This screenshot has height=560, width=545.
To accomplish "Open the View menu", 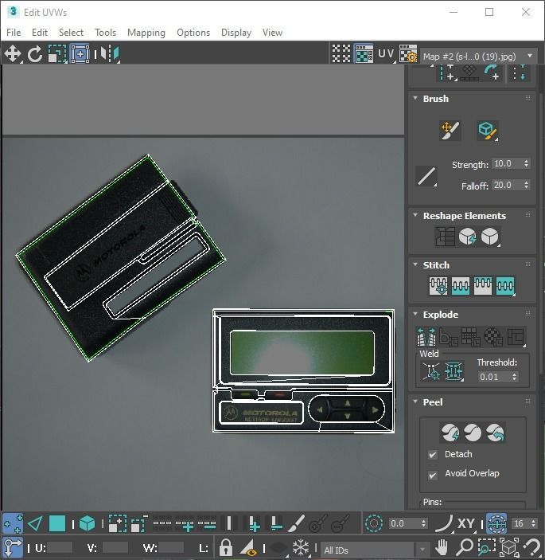I will tap(272, 33).
